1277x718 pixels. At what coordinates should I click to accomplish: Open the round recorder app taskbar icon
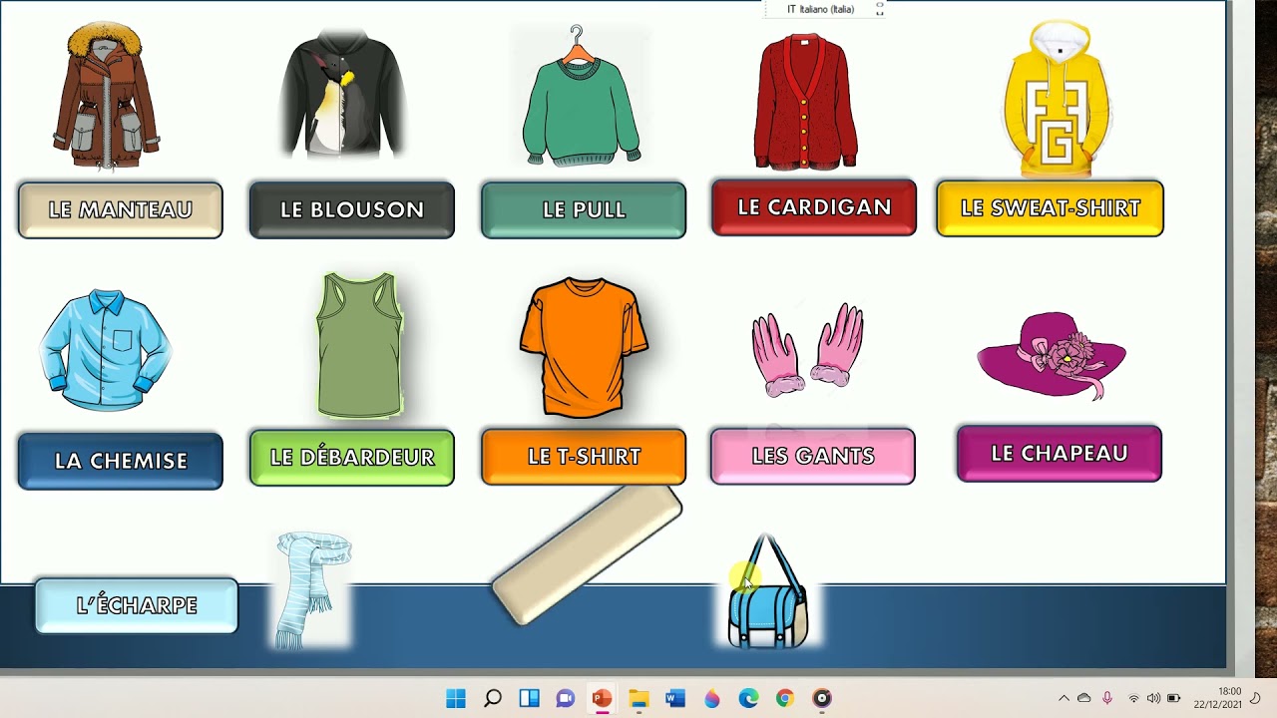pyautogui.click(x=822, y=698)
